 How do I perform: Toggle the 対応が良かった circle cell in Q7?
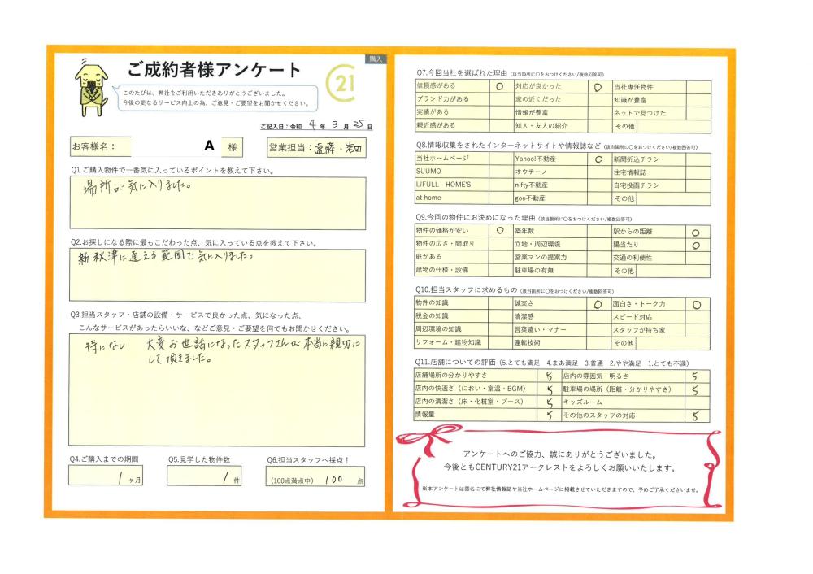pos(598,86)
